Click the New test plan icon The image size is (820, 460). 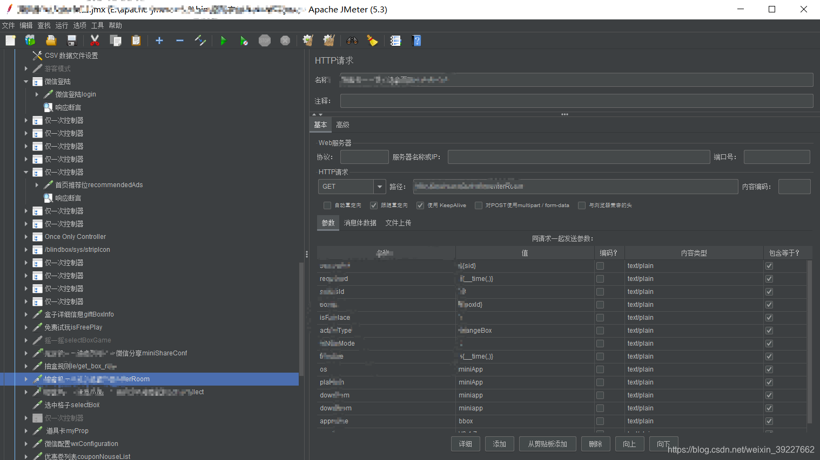(x=10, y=40)
